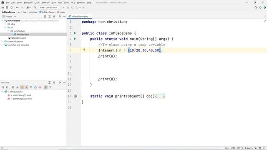Open the Refactor menu

45,2
